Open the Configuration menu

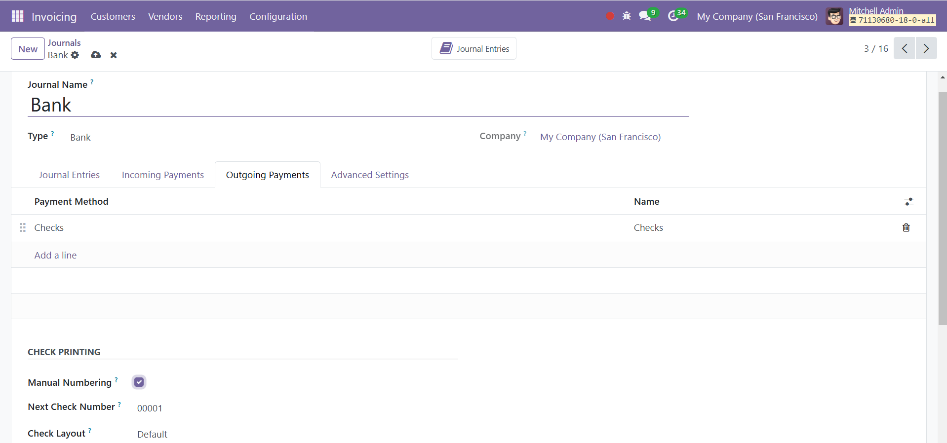pos(278,16)
